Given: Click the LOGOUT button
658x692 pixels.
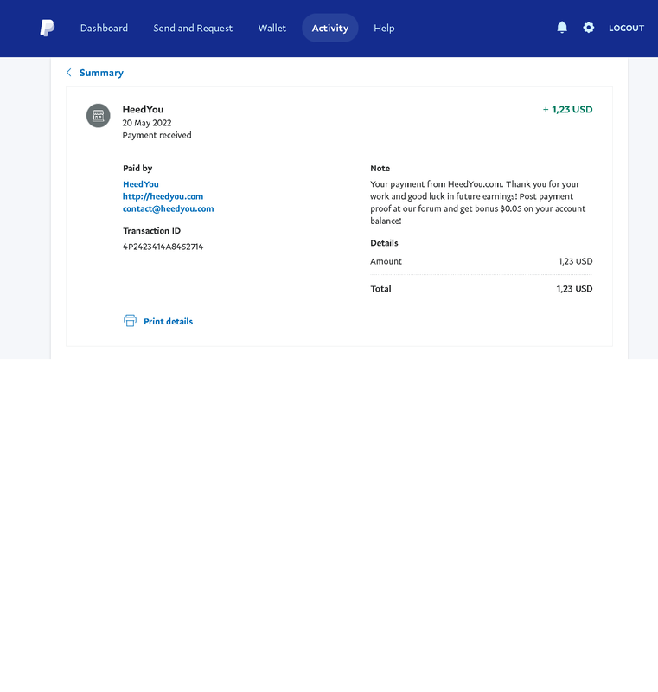Looking at the screenshot, I should [626, 28].
